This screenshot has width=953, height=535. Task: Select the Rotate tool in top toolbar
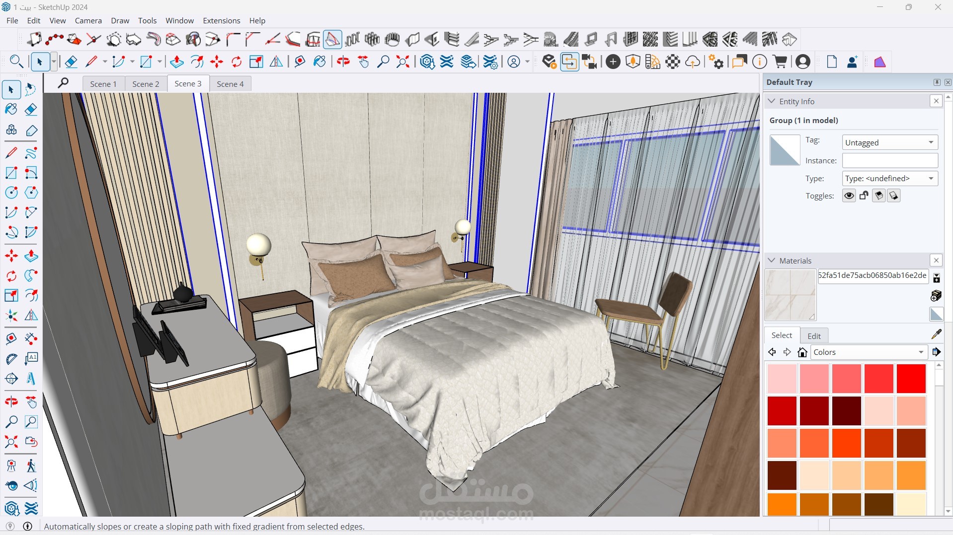click(x=237, y=62)
